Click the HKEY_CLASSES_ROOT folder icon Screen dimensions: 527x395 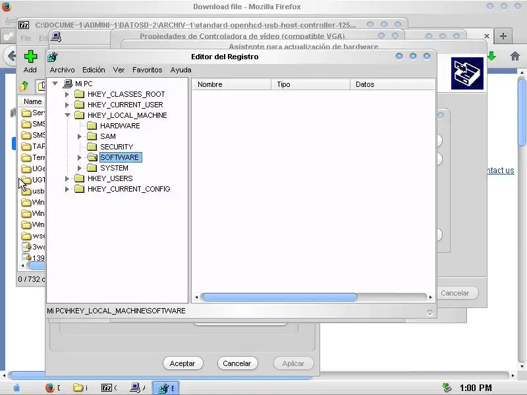79,94
